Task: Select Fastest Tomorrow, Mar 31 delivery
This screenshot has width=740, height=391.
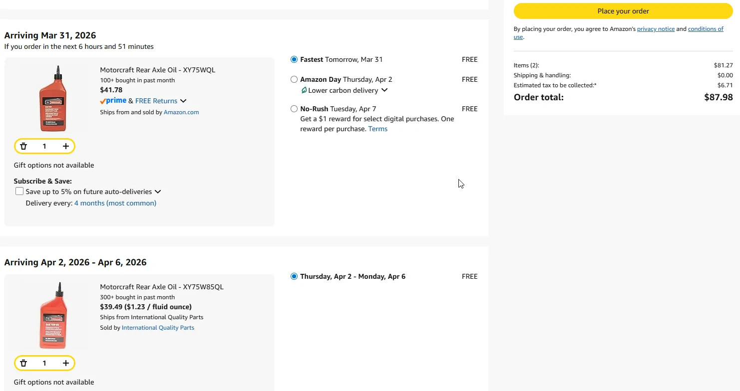Action: click(x=294, y=59)
